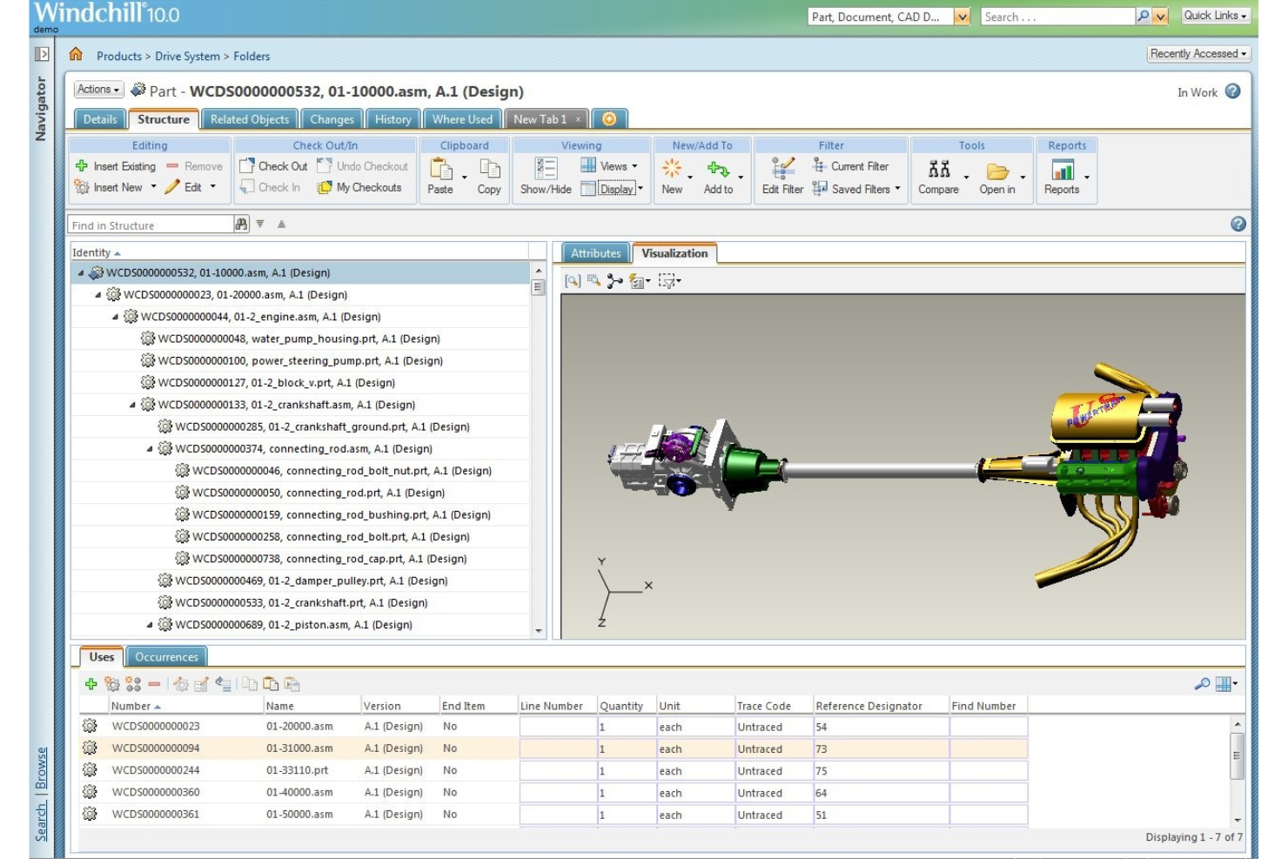The width and height of the screenshot is (1288, 859).
Task: Click the Drive System breadcrumb link
Action: tap(188, 57)
